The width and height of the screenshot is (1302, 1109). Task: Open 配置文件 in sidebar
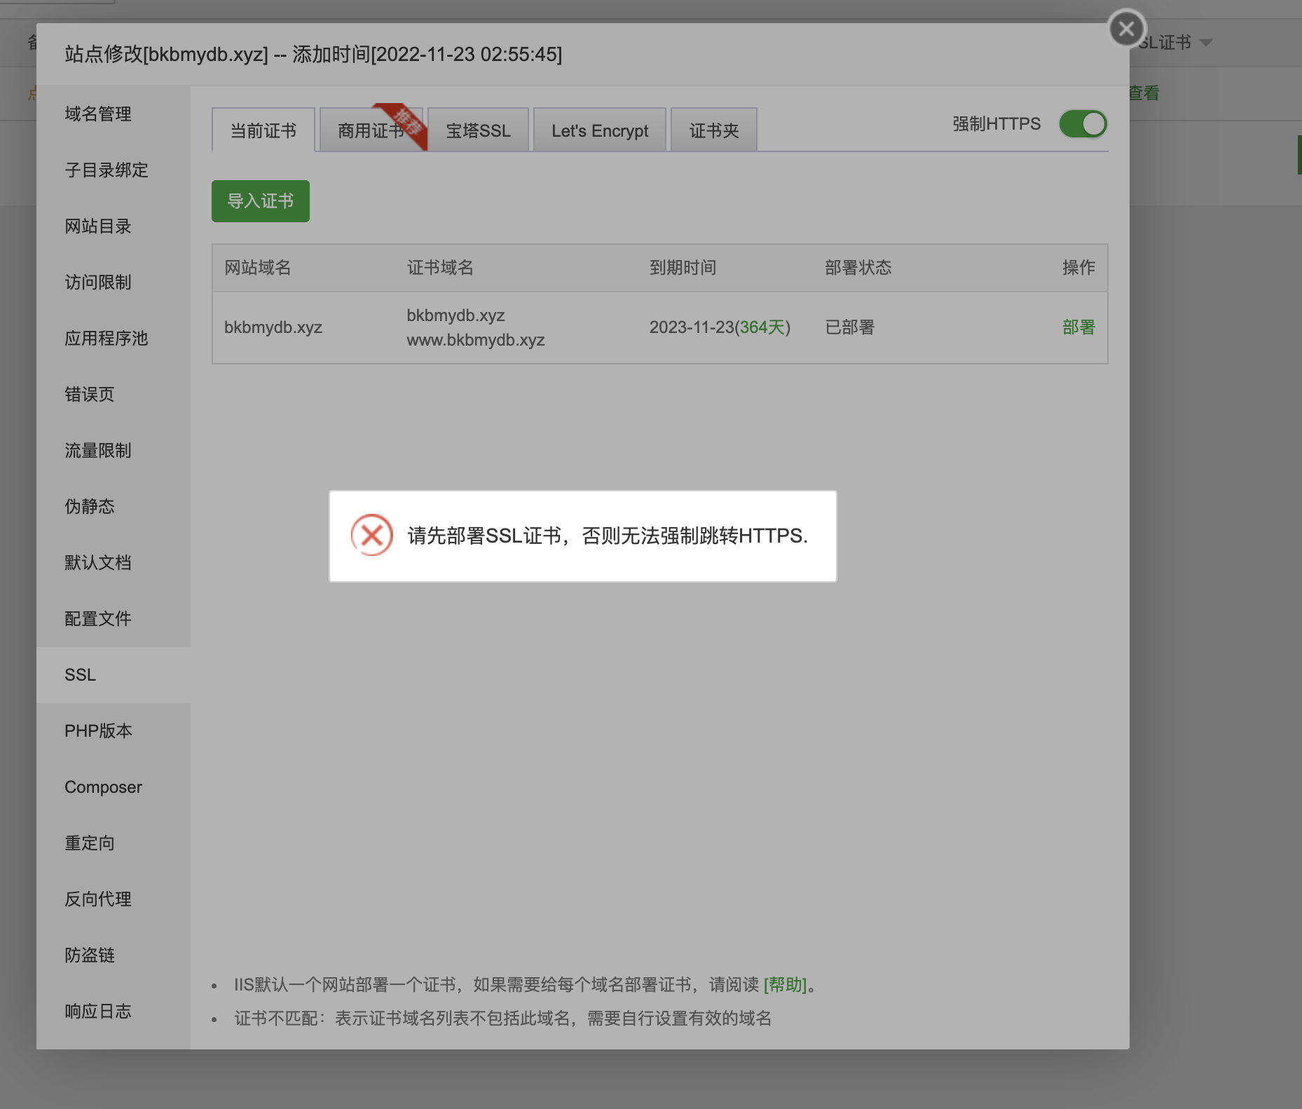point(114,618)
